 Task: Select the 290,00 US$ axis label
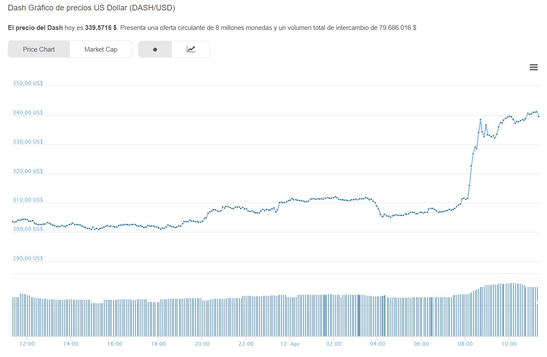28,259
